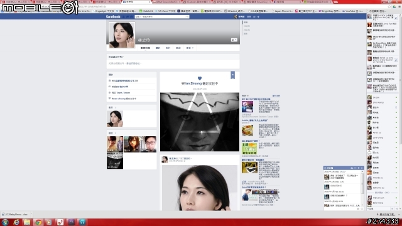Click star bookmark ribbon on life event

232,75
